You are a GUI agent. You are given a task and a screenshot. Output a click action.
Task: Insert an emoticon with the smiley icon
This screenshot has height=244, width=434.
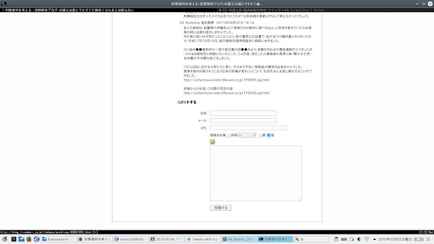(212, 142)
